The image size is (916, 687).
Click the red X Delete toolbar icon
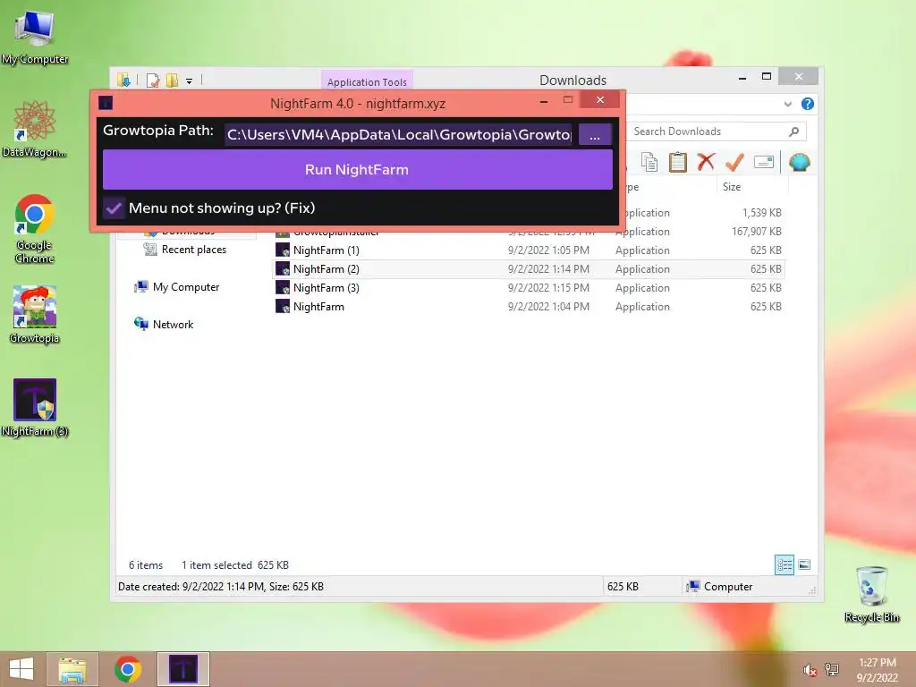point(706,162)
